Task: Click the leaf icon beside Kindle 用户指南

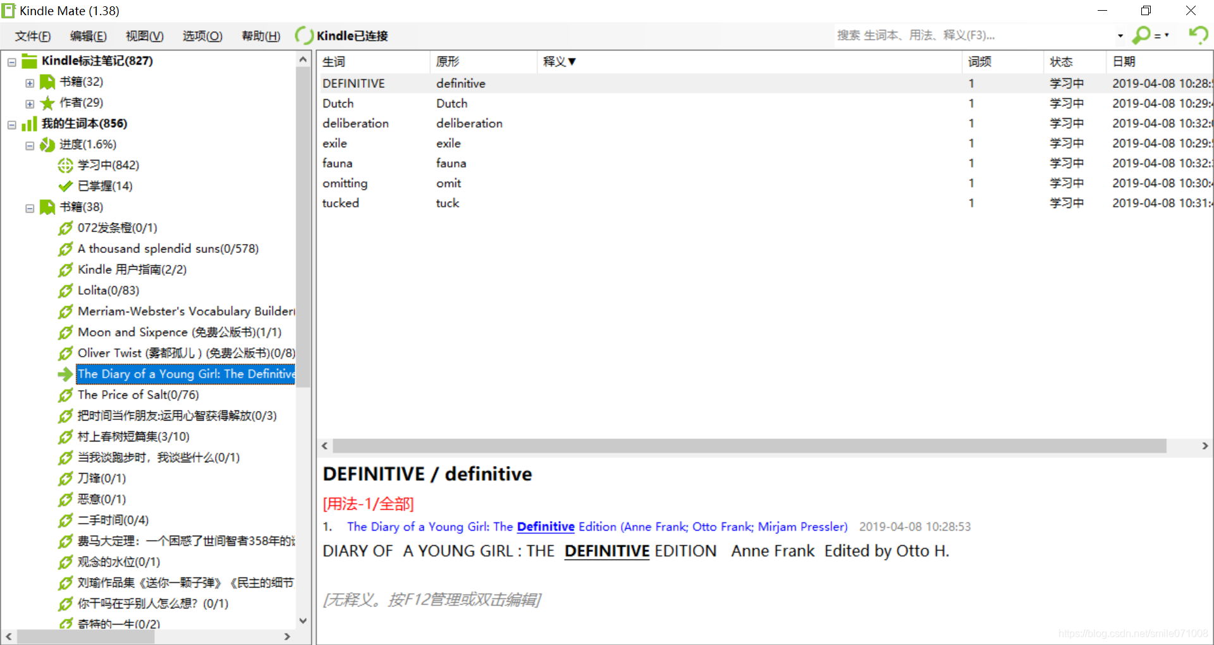Action: 65,269
